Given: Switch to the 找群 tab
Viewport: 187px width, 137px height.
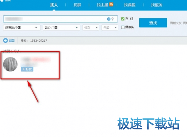Looking at the screenshot, I should click(77, 5).
